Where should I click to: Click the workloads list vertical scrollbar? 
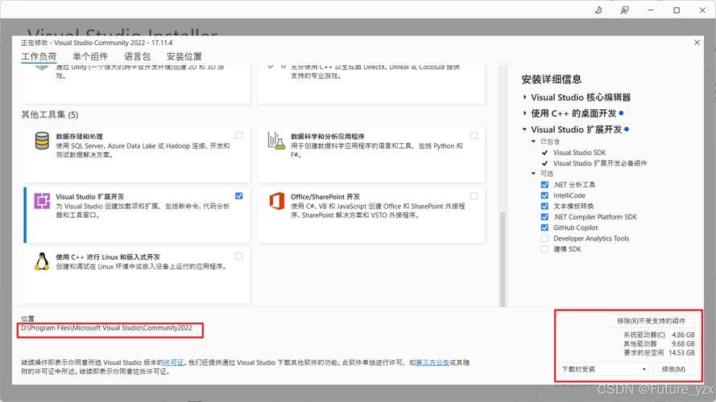pos(503,260)
